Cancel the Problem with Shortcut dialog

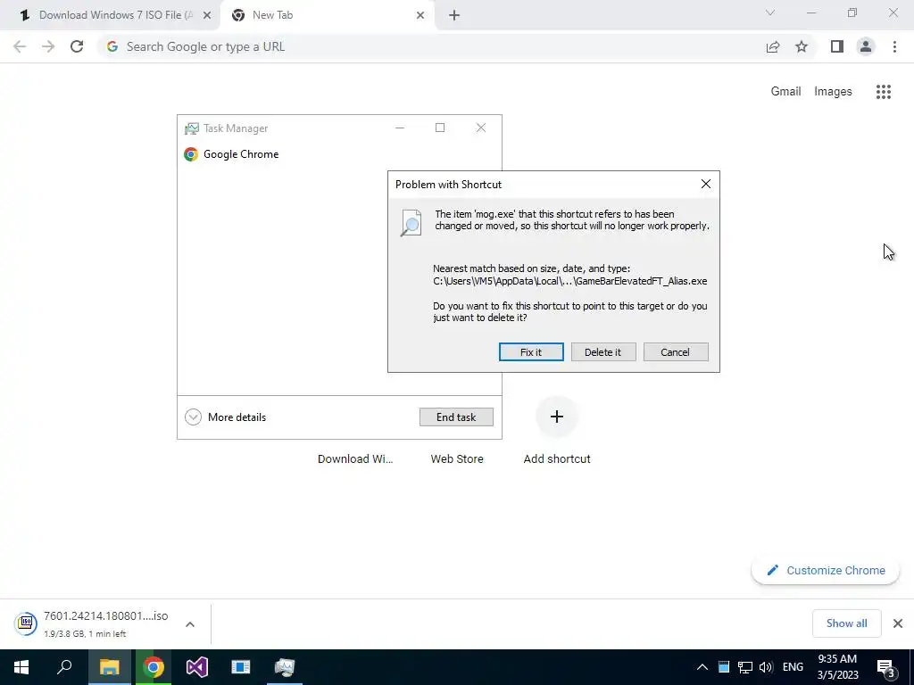(675, 351)
